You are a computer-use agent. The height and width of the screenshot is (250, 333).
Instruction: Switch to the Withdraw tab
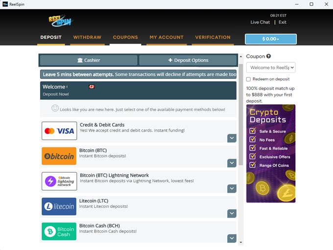87,37
